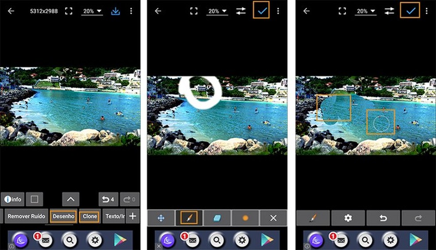
Task: Go back using left screen's arrow
Action: tap(11, 11)
